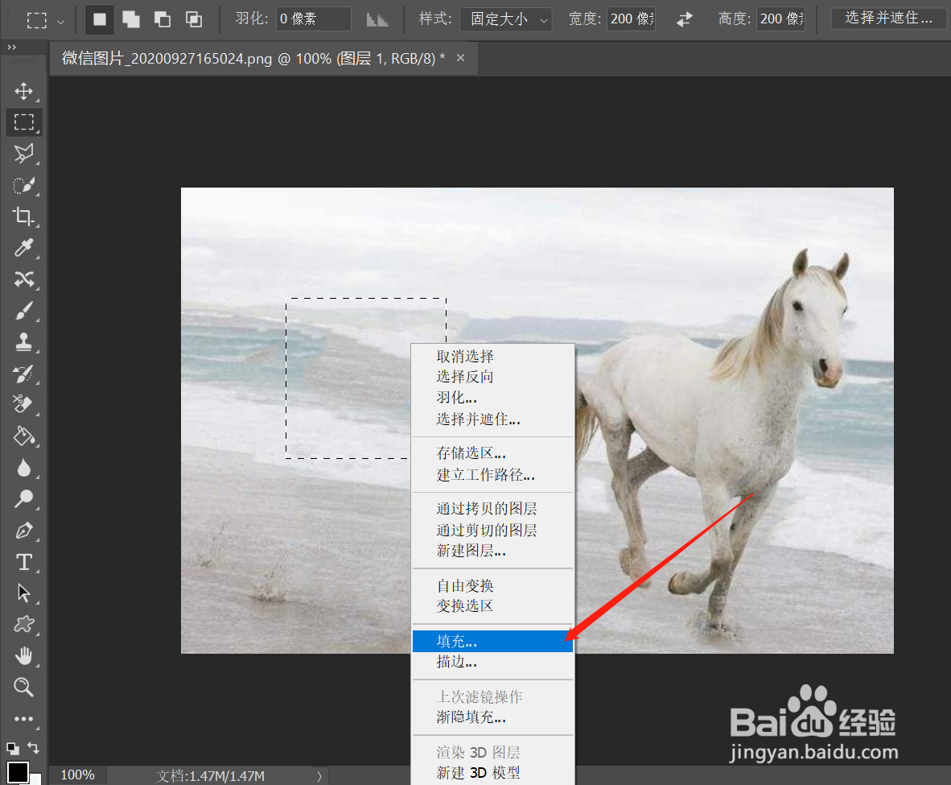
Task: Pick the Type tool
Action: pyautogui.click(x=24, y=562)
